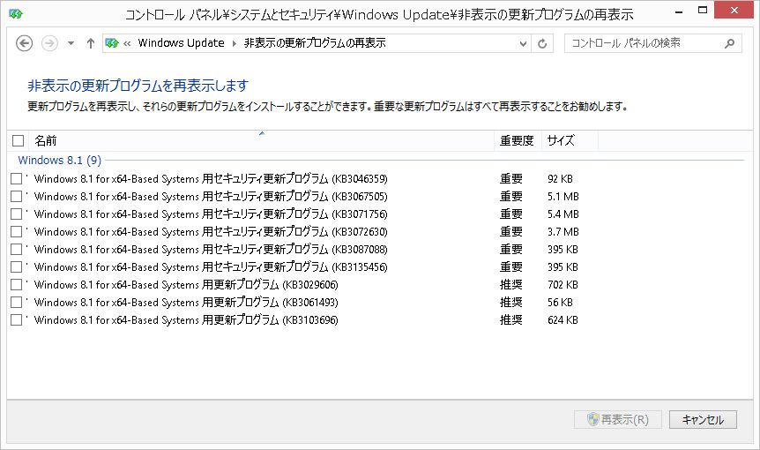Image resolution: width=760 pixels, height=450 pixels.
Task: Minimize the window
Action: click(679, 11)
